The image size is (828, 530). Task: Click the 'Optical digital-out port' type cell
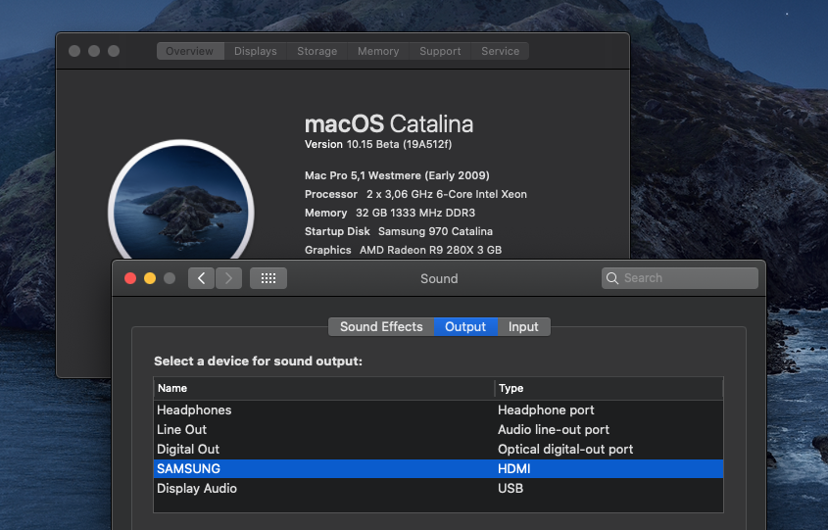point(565,450)
